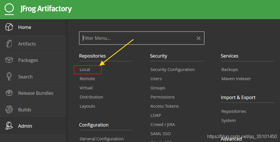Click the Search magnifier icon
The width and height of the screenshot is (280, 142).
[x=9, y=76]
